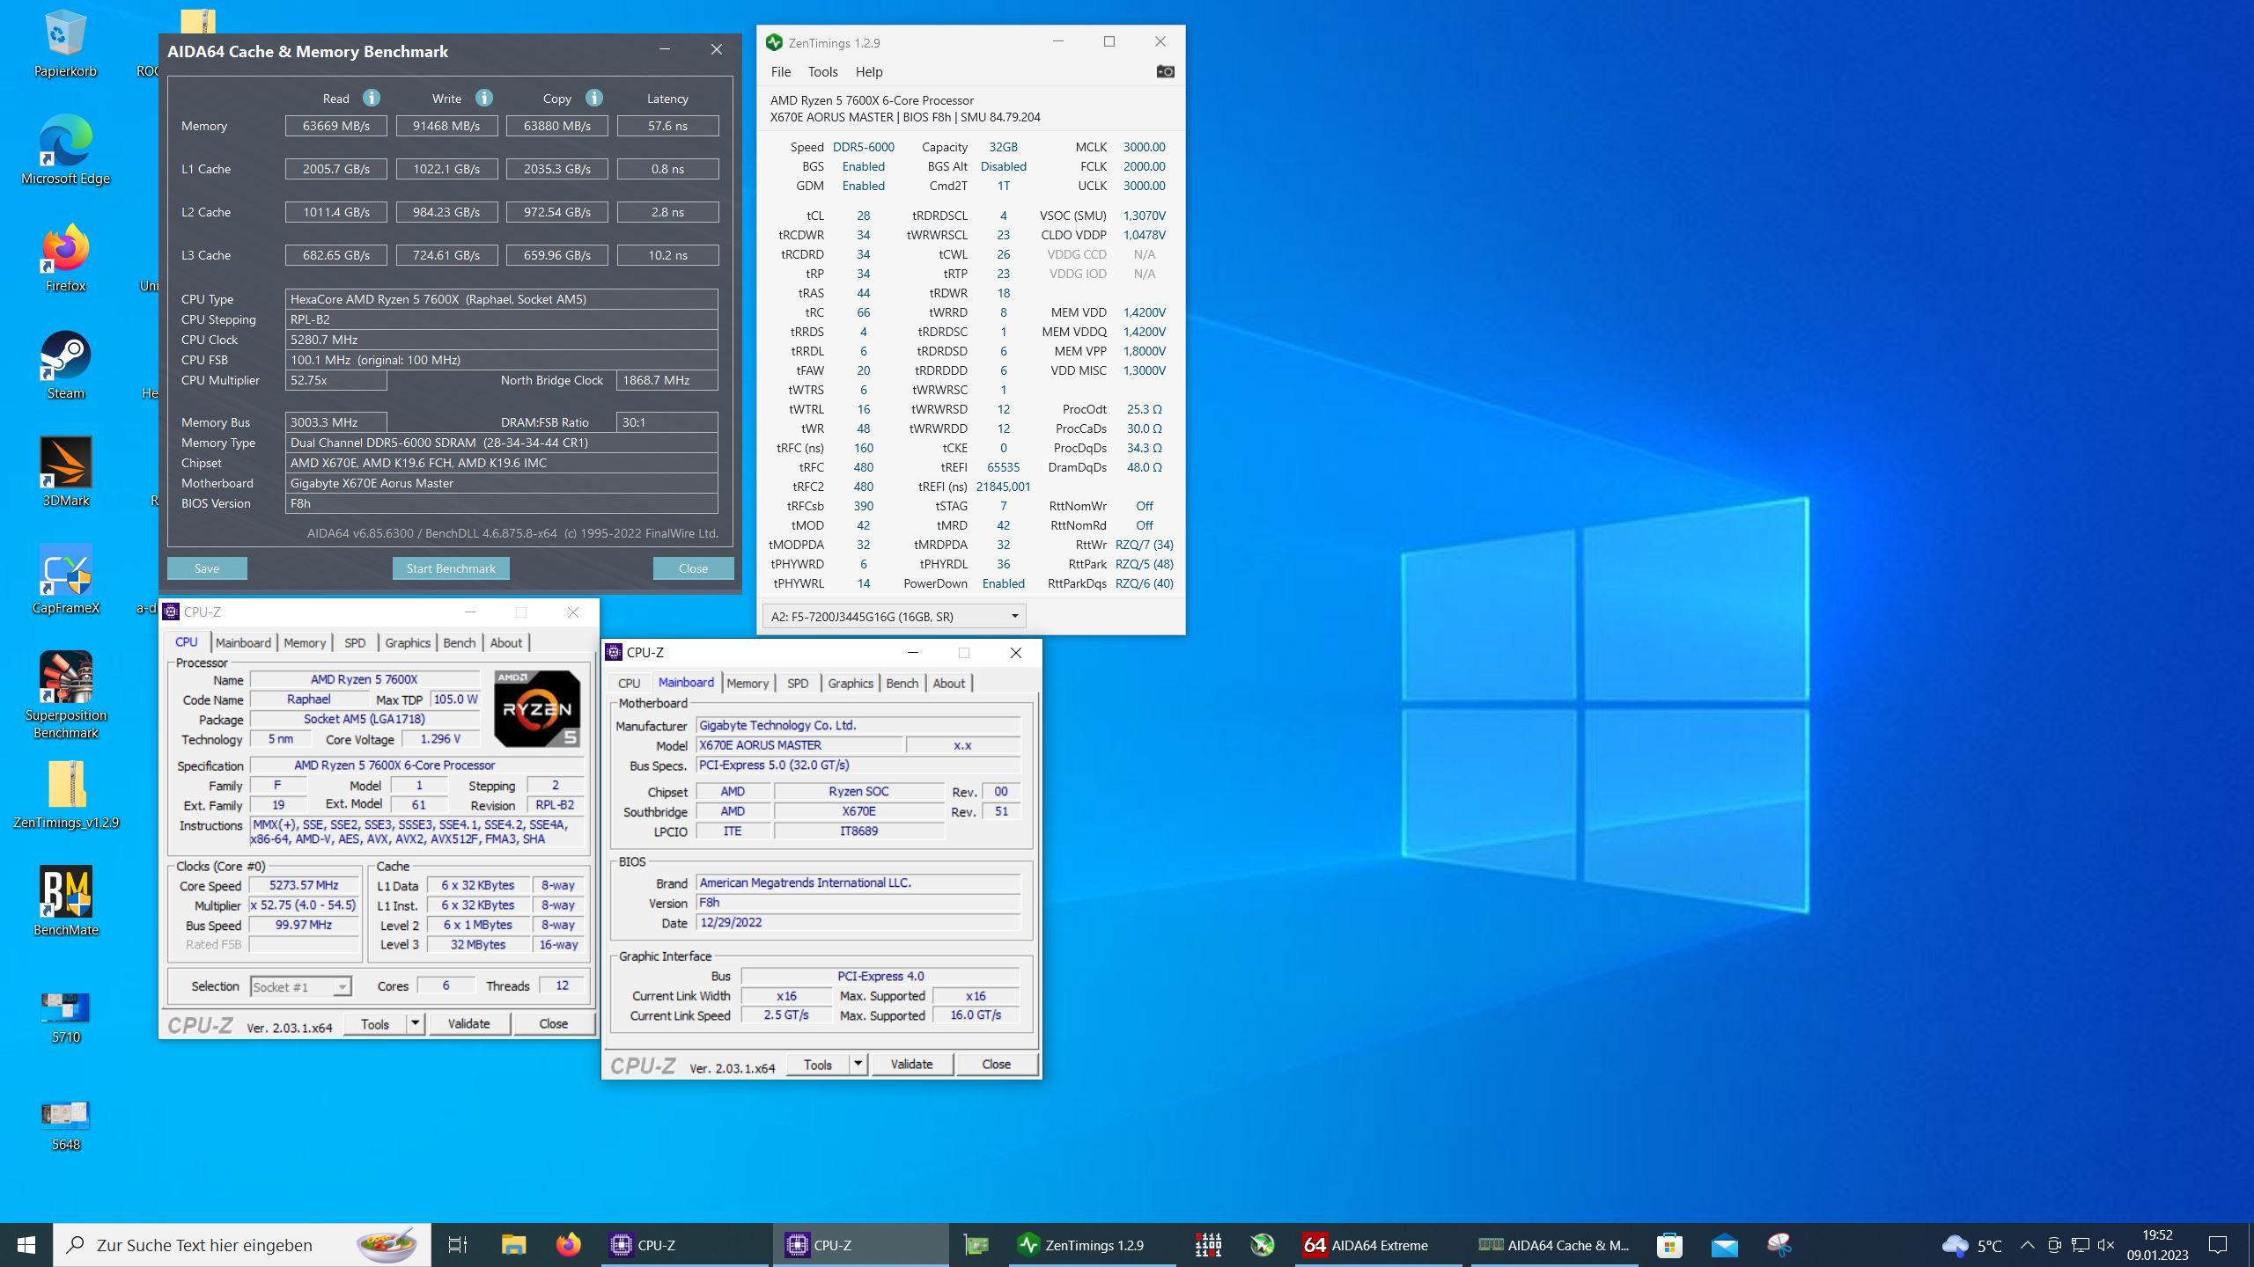
Task: Click Save button in AIDA64 benchmark
Action: [207, 568]
